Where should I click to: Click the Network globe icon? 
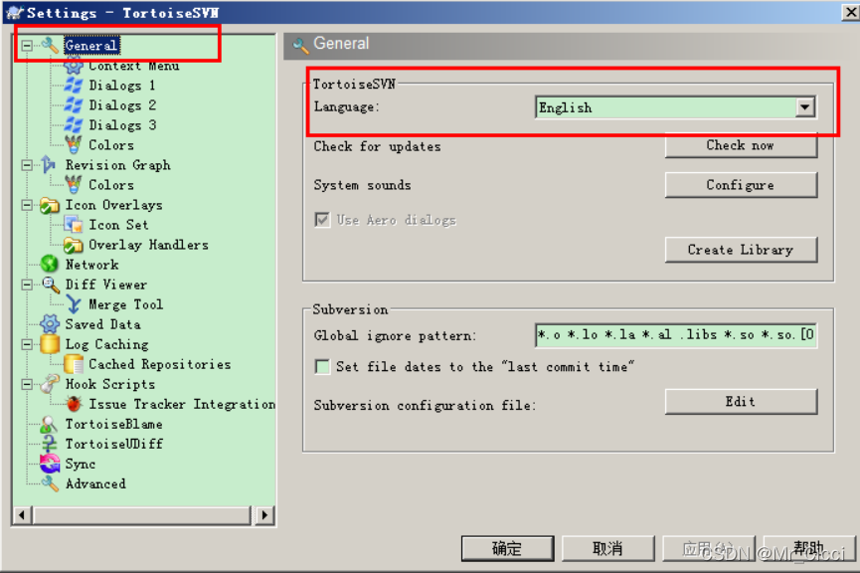[50, 265]
